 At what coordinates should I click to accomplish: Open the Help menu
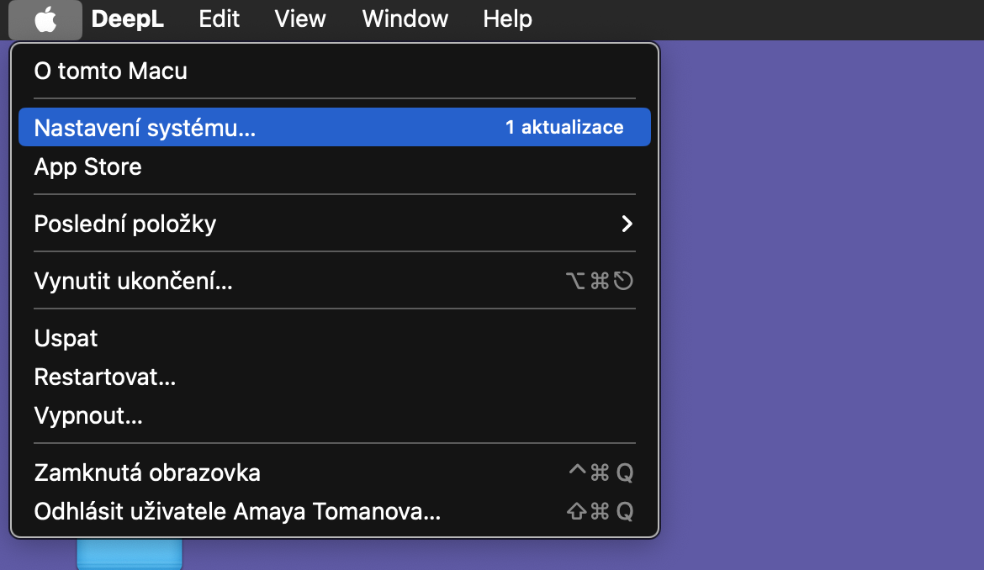pos(507,19)
